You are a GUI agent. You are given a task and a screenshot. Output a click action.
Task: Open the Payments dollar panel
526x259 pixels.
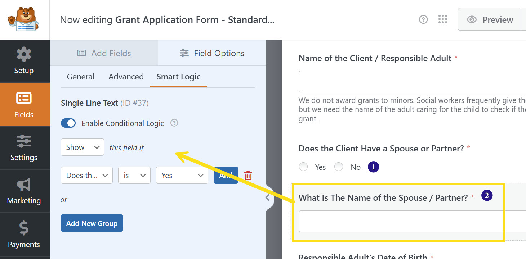pos(24,235)
